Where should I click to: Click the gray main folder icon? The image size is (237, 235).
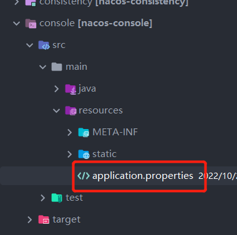[57, 67]
